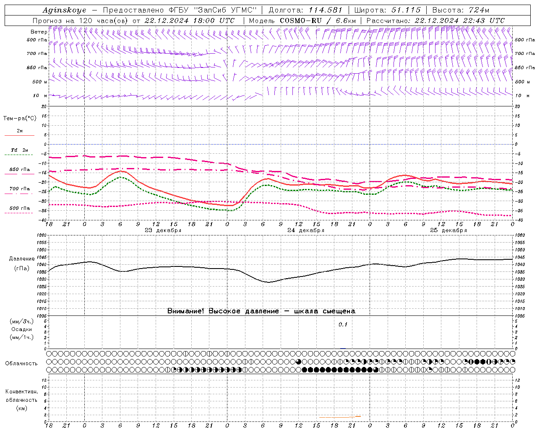Screen dimensions: 537x429
Task: Click the orange convective cloud line
Action: pyautogui.click(x=340, y=417)
